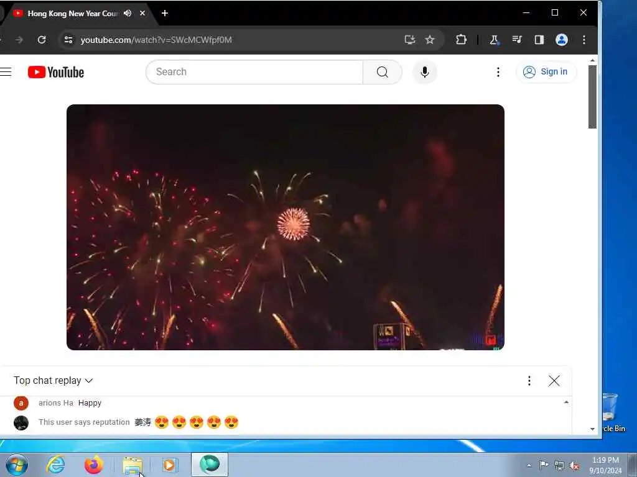Open the Chrome three-dot menu
Image resolution: width=637 pixels, height=477 pixels.
(584, 40)
